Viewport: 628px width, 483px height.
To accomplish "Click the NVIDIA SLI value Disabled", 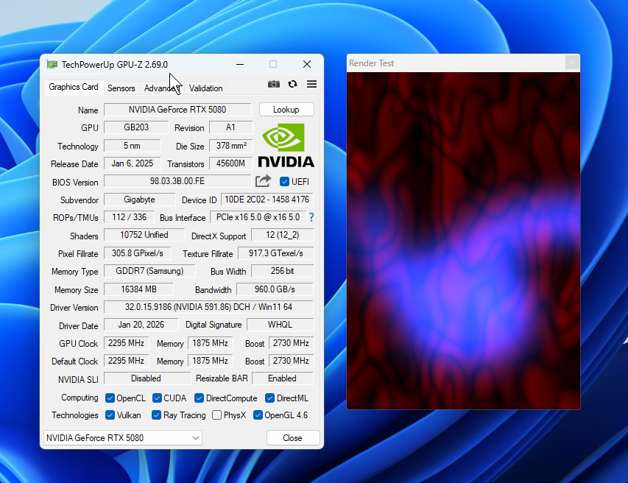I will point(147,378).
